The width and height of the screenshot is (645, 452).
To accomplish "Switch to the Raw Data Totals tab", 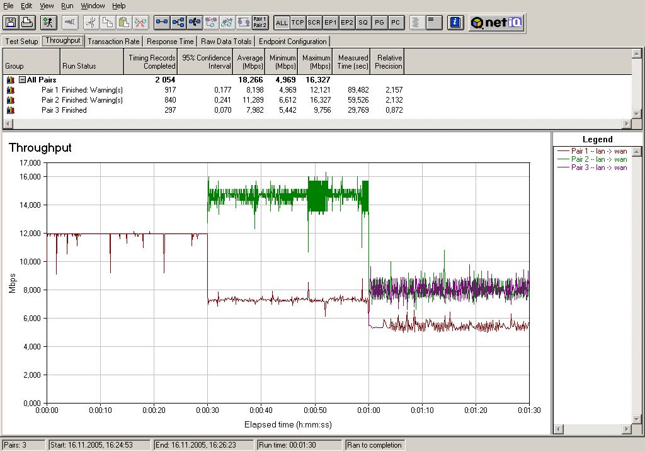I will 227,42.
